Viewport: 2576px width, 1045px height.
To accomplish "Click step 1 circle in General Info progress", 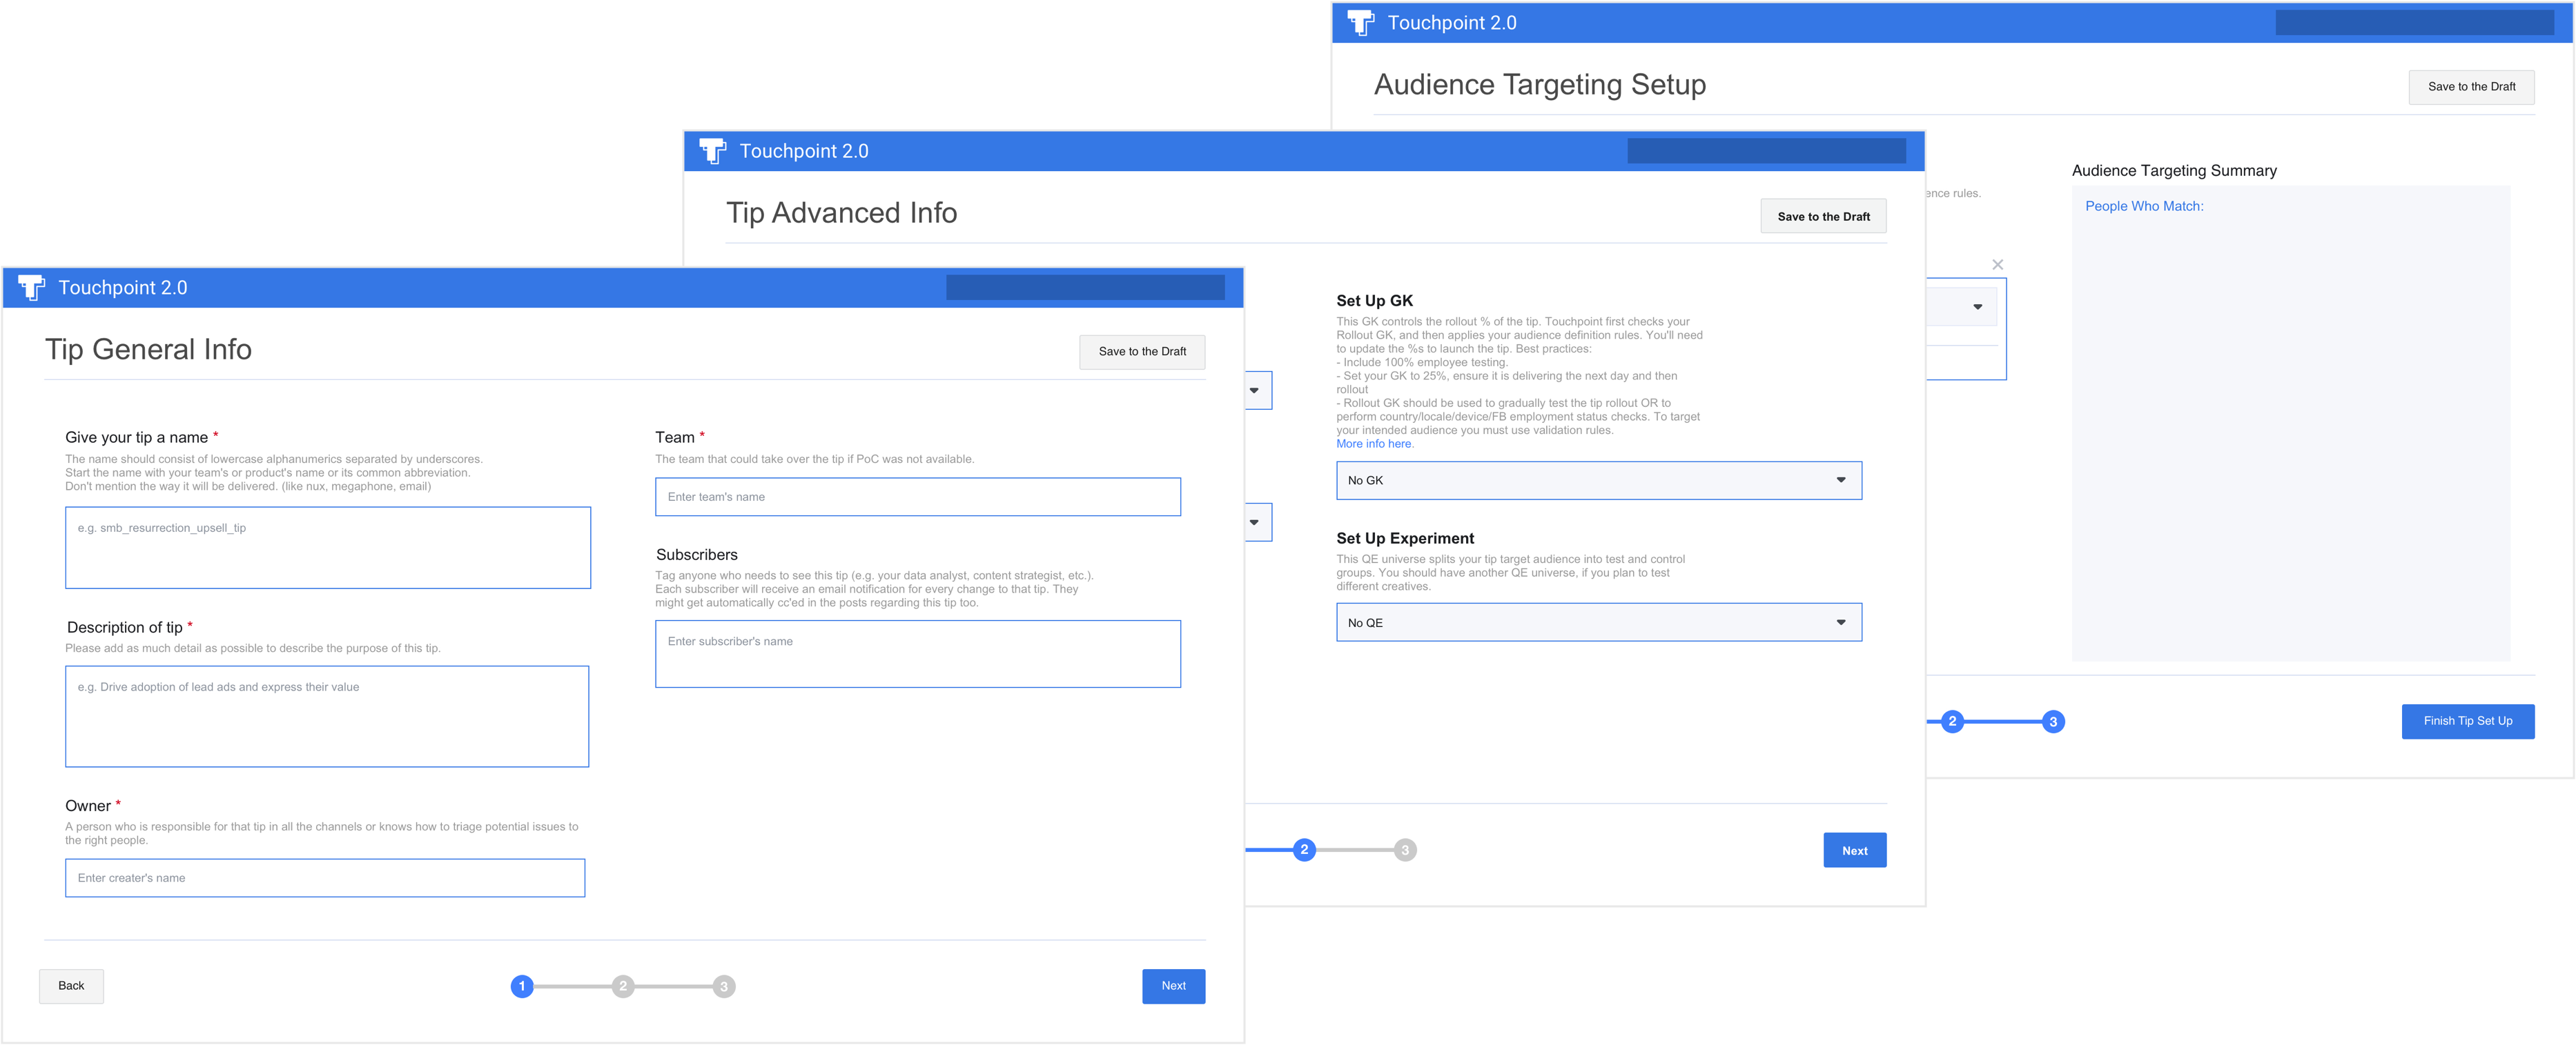I will pos(522,986).
